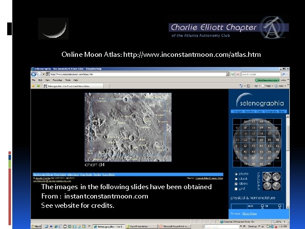Screen dimensions: 305x229
Task: Select the photo radio button
Action: (x=236, y=174)
